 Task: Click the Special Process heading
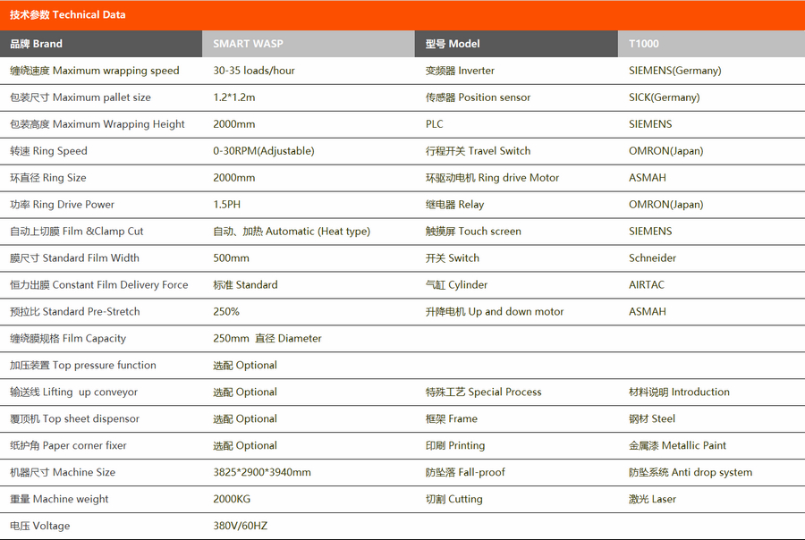(483, 392)
